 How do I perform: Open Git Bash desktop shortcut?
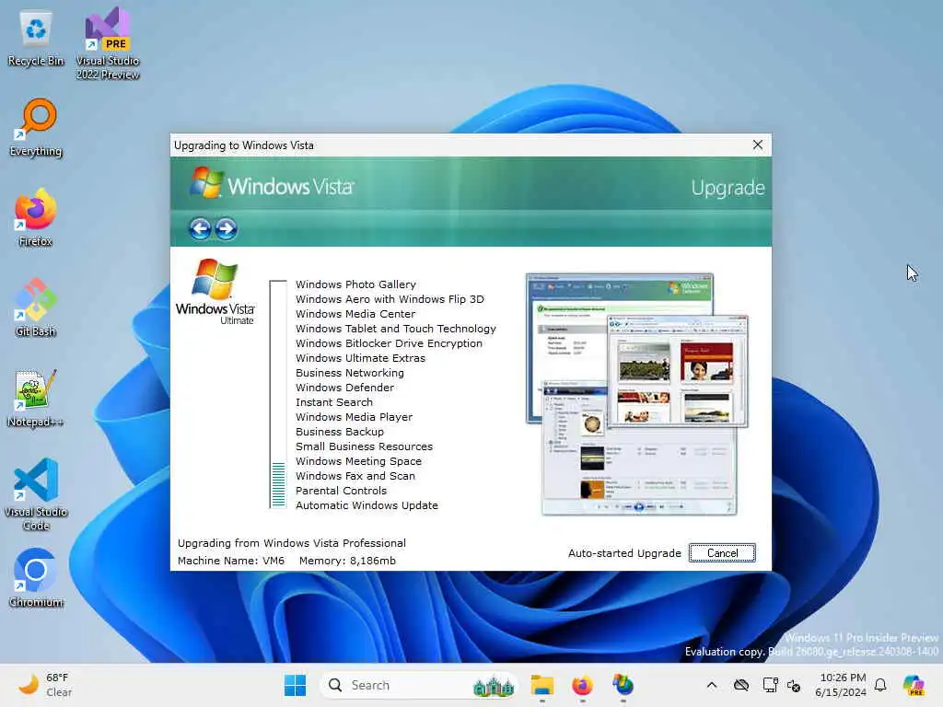tap(36, 307)
